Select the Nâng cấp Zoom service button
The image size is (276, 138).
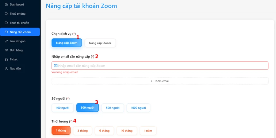pyautogui.click(x=67, y=43)
